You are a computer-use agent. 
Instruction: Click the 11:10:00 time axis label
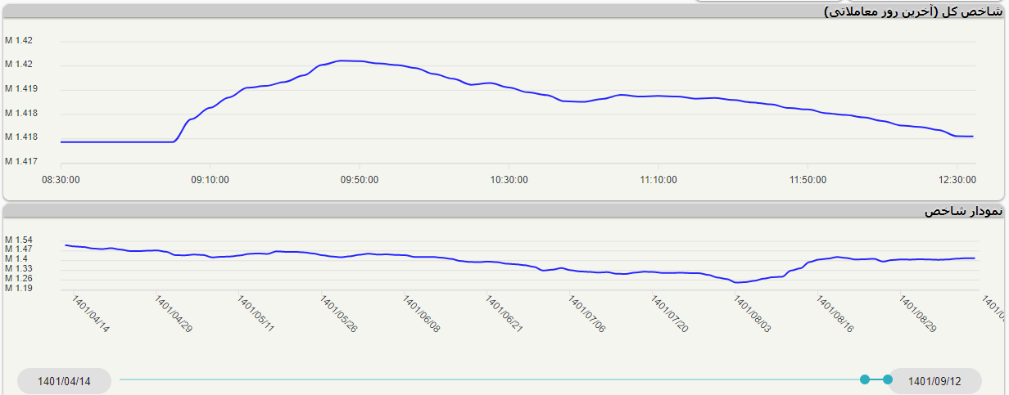[658, 179]
